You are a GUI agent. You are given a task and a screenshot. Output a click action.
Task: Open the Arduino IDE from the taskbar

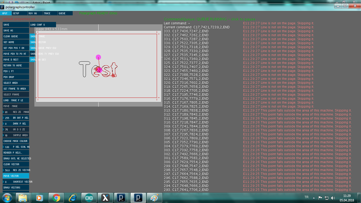tap(89, 198)
